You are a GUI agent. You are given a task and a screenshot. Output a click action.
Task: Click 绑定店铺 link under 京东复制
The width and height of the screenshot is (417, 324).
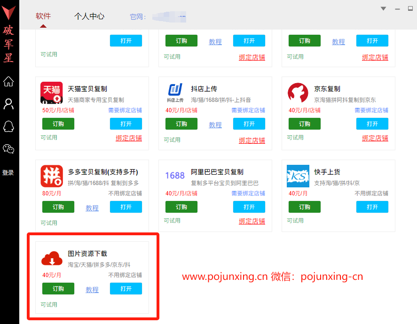[375, 138]
